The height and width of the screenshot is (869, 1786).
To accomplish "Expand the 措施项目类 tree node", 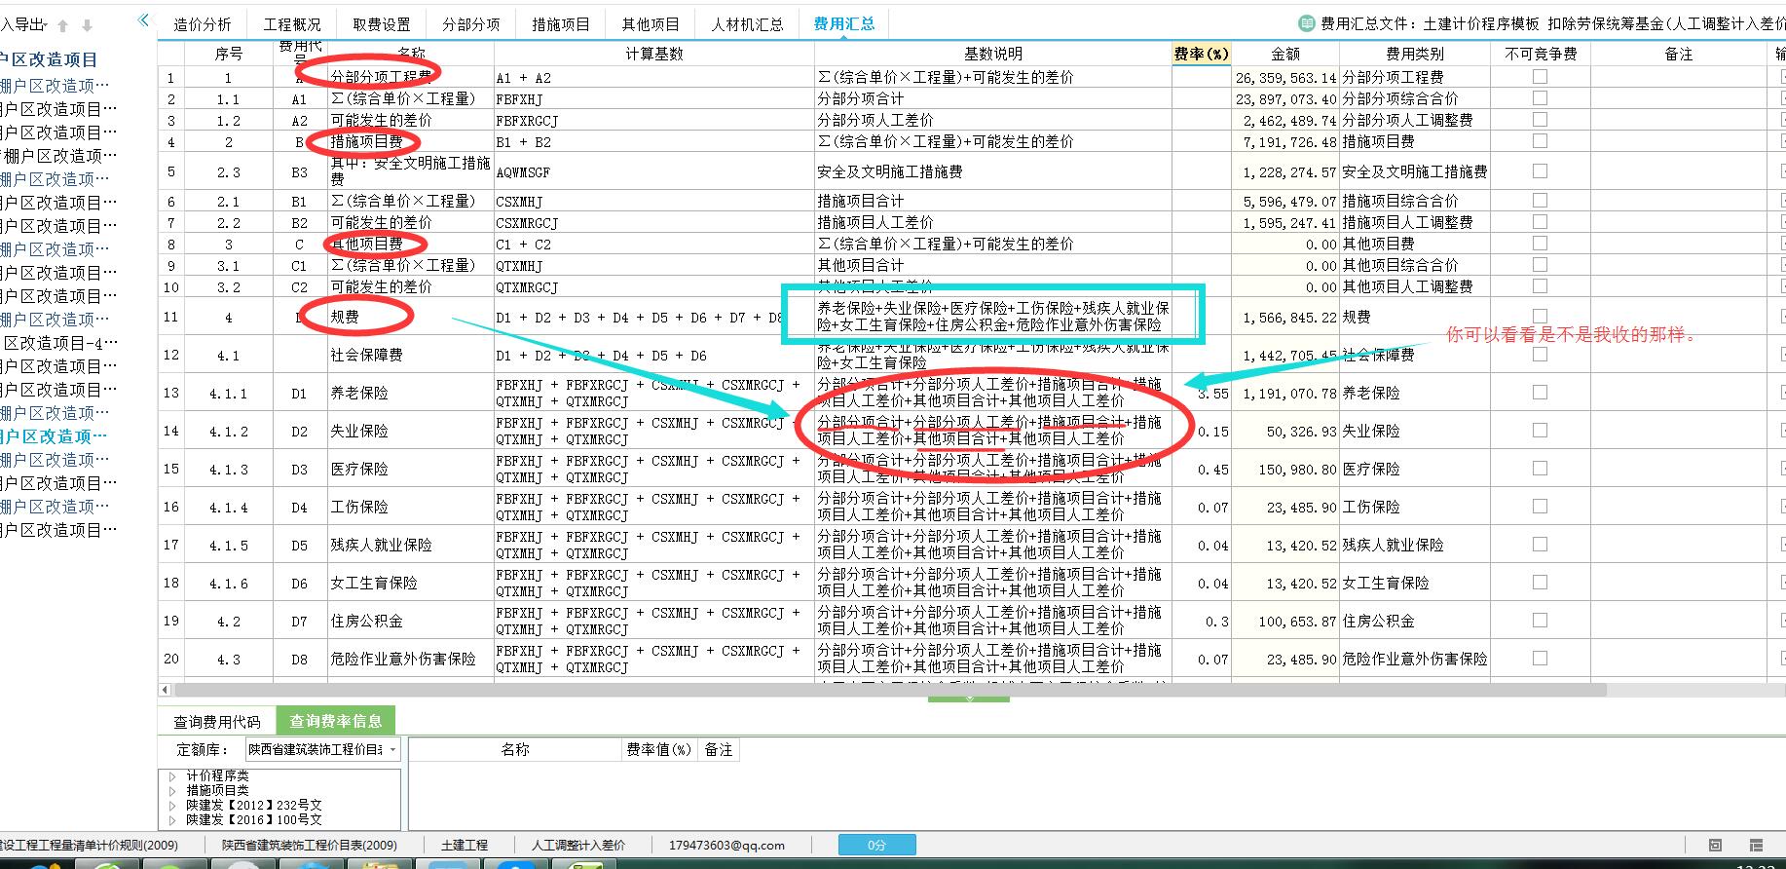I will tap(172, 791).
